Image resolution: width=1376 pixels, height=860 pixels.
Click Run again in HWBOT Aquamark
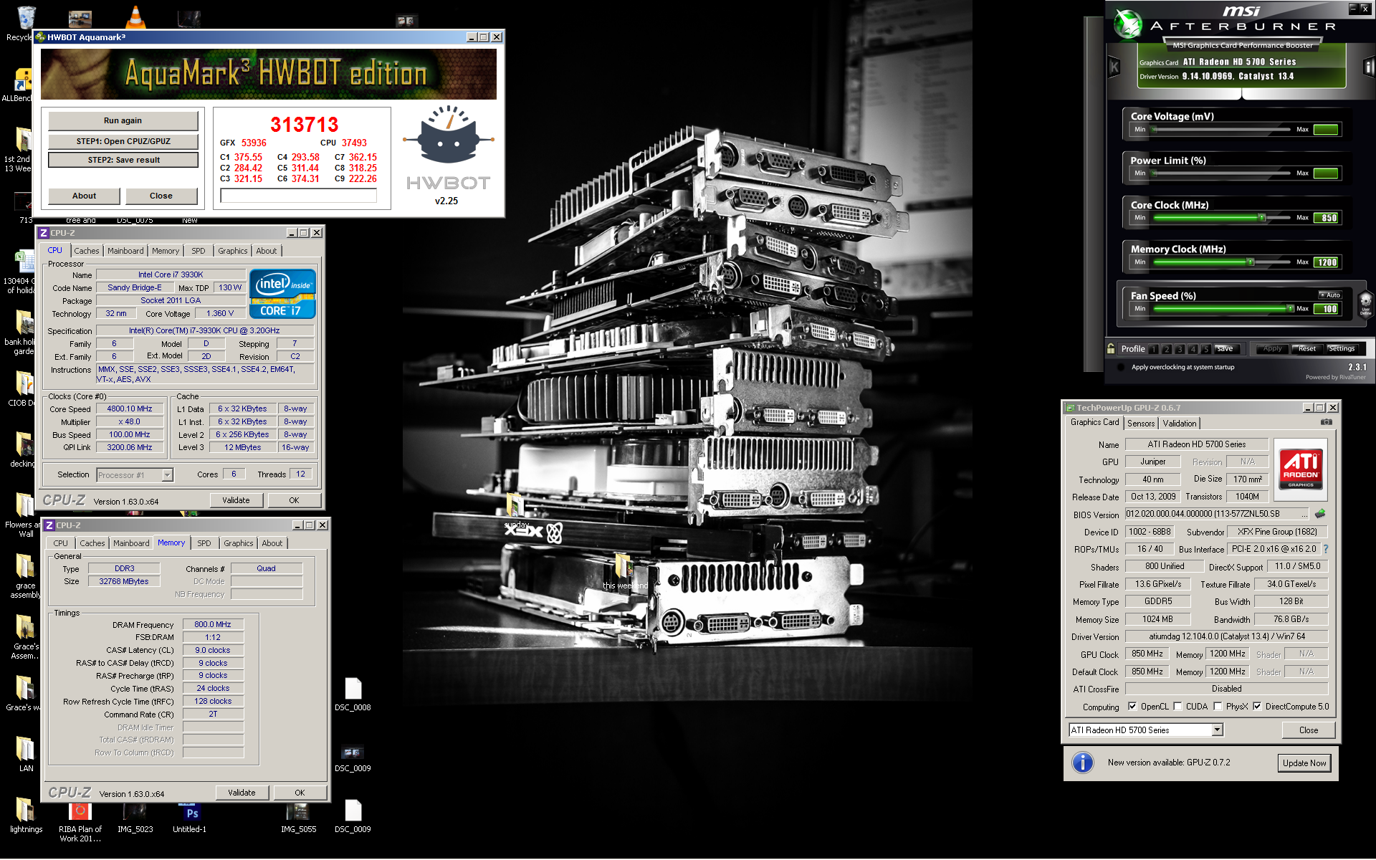[x=123, y=120]
